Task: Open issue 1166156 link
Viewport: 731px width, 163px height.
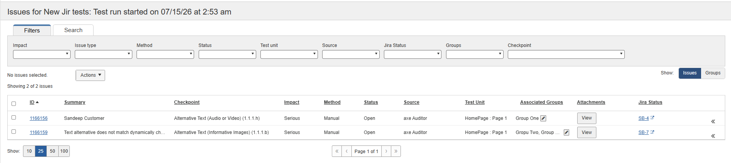Action: 39,118
